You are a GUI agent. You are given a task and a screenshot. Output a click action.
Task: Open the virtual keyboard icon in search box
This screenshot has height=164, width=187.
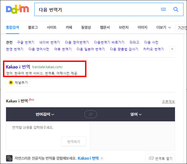pyautogui.click(x=163, y=10)
